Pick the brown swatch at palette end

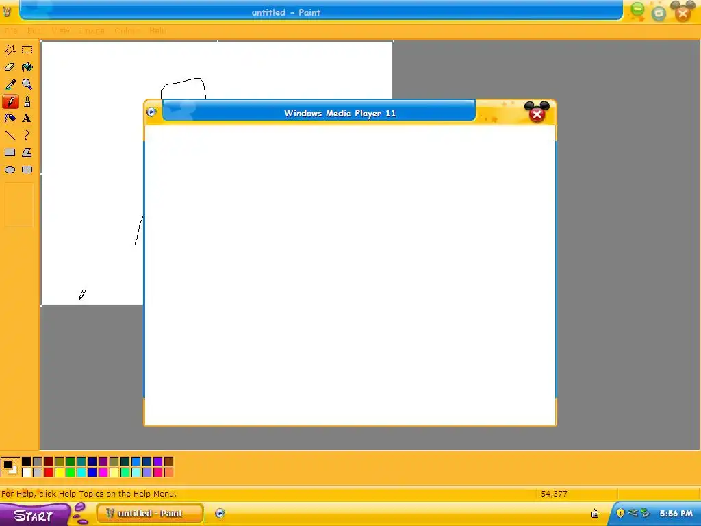[168, 462]
